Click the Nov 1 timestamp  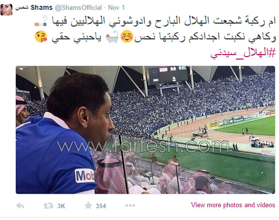tap(117, 7)
